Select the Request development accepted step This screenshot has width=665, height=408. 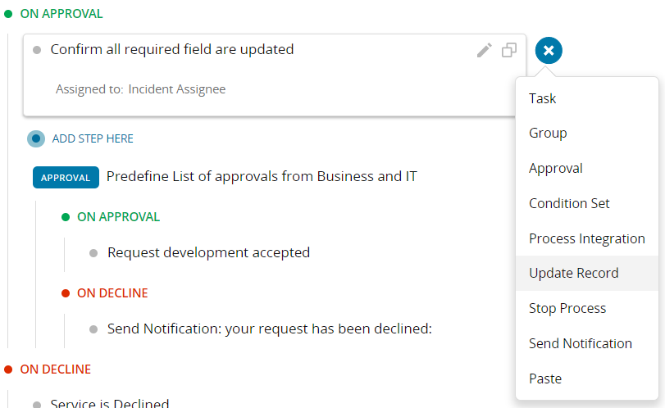click(208, 252)
